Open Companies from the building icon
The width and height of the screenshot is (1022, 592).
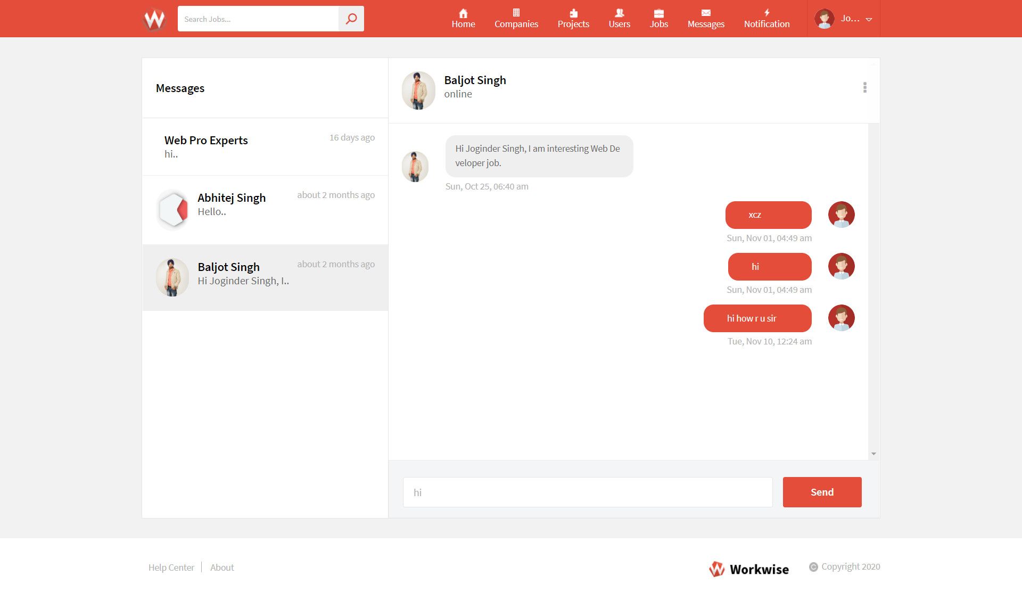[516, 19]
